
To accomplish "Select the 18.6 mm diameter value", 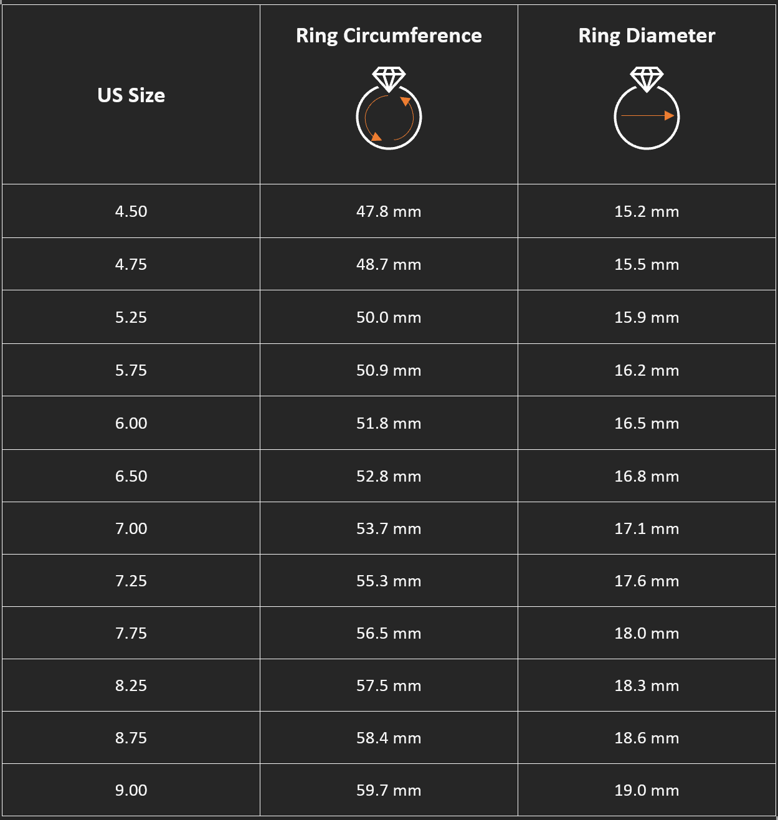I will [647, 738].
